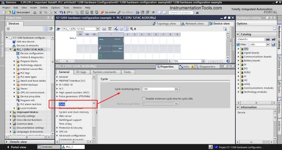This screenshot has width=282, height=150.
Task: Collapse the Project tree with arrow icon
Action: click(x=53, y=18)
